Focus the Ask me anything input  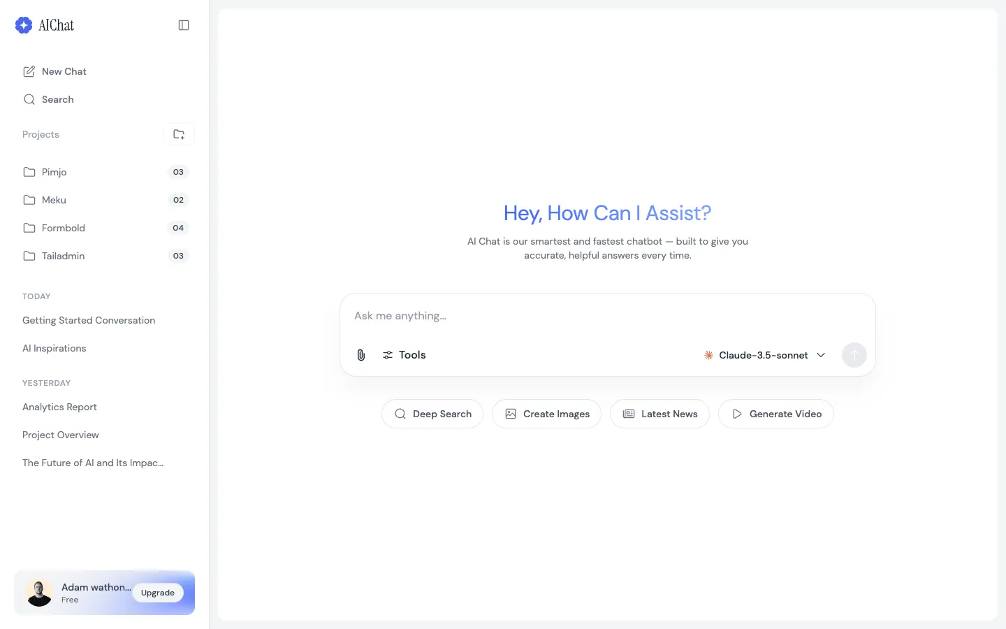608,316
